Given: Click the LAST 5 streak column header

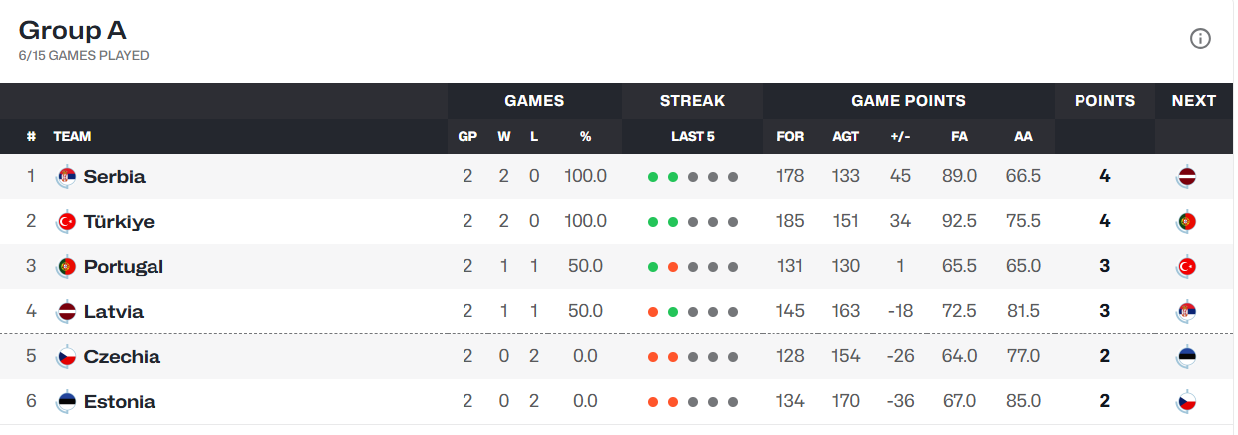Looking at the screenshot, I should (x=692, y=136).
